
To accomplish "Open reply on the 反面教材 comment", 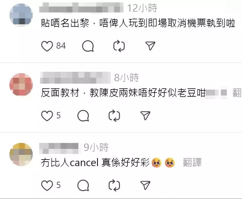I will pos(83,116).
